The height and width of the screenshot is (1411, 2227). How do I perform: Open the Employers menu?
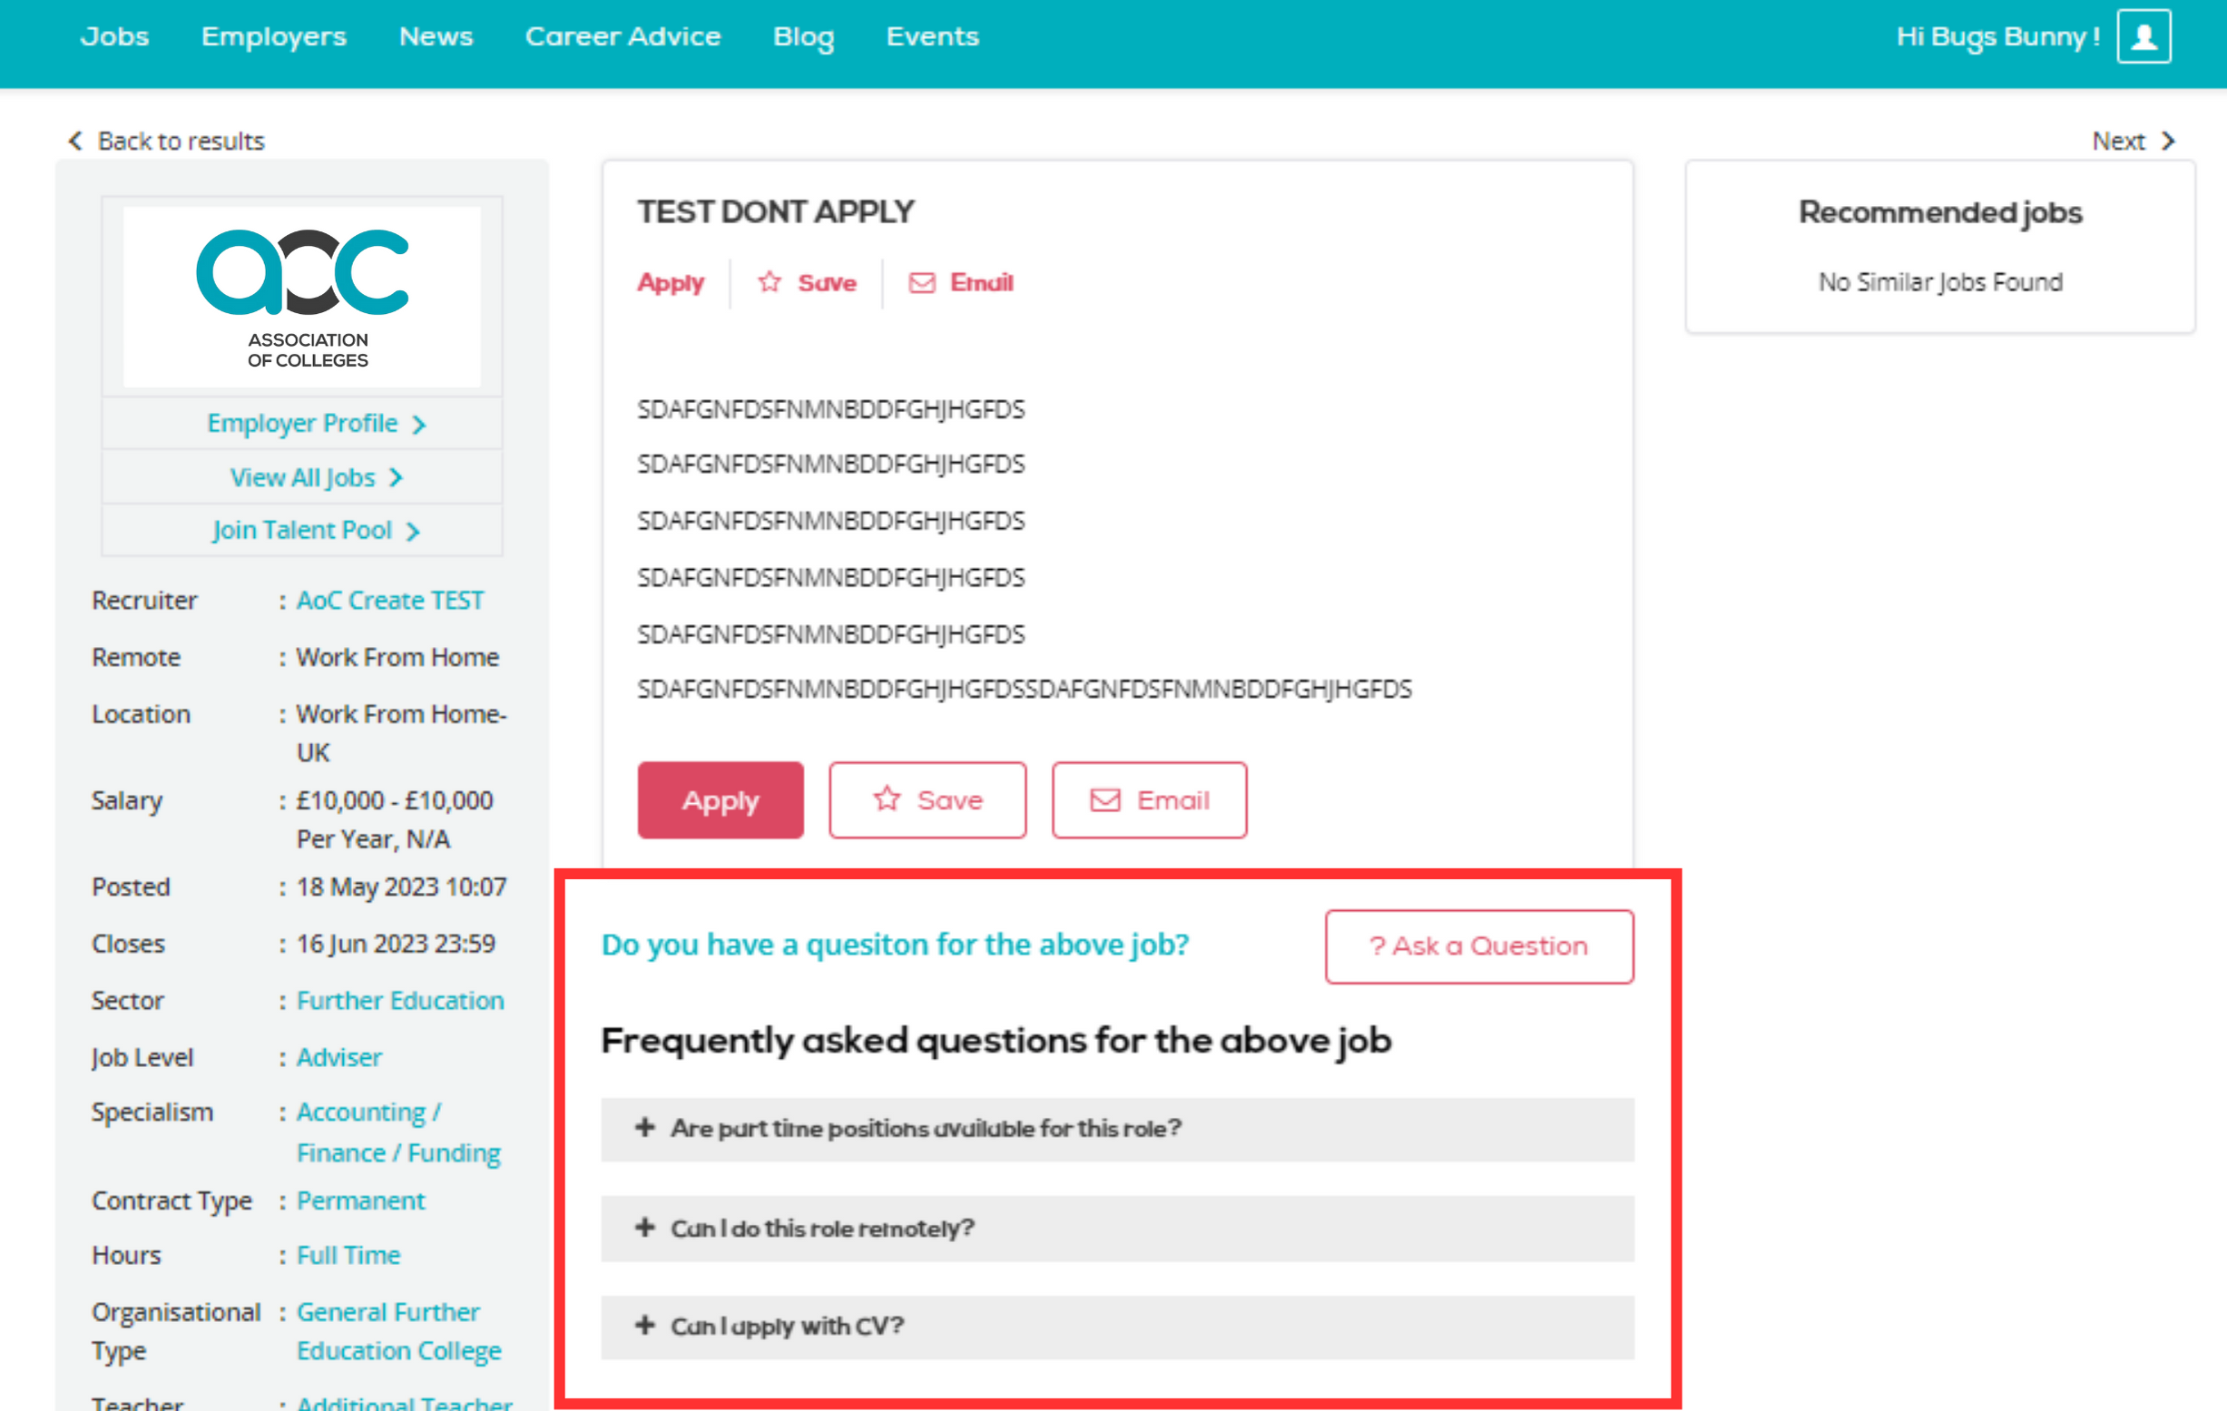pos(274,37)
